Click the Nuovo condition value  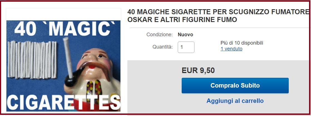186,35
